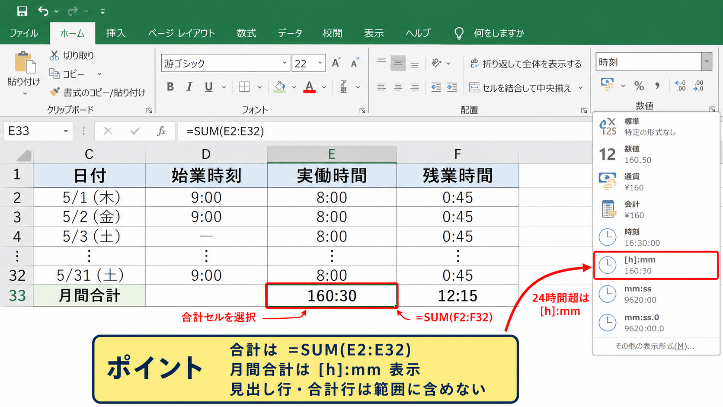Select middle vertical align icon

point(398,63)
